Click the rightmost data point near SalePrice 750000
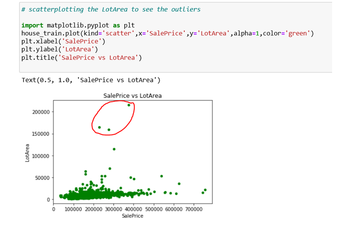 point(205,190)
